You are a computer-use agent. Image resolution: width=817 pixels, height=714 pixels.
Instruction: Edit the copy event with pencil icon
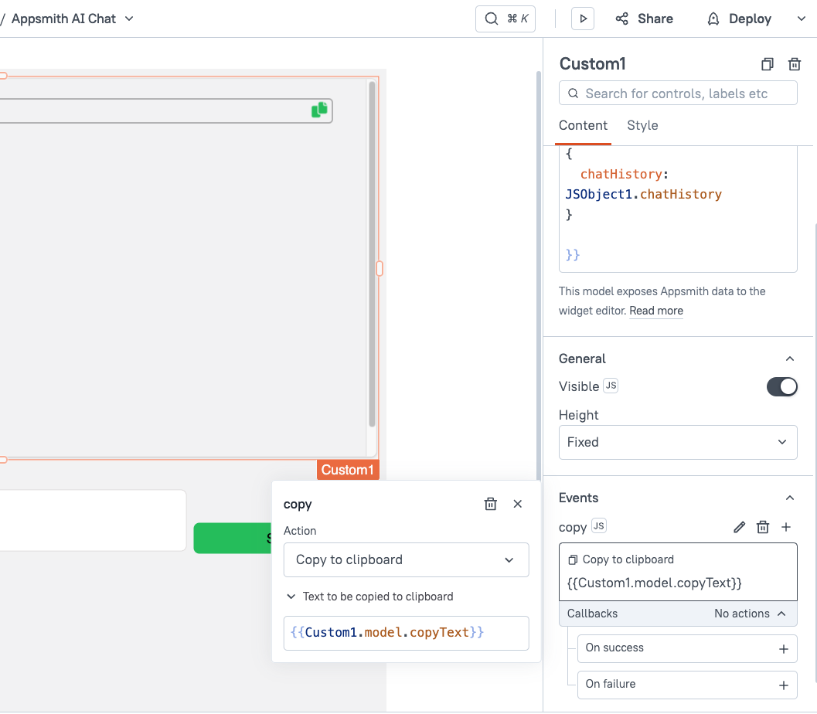click(739, 526)
